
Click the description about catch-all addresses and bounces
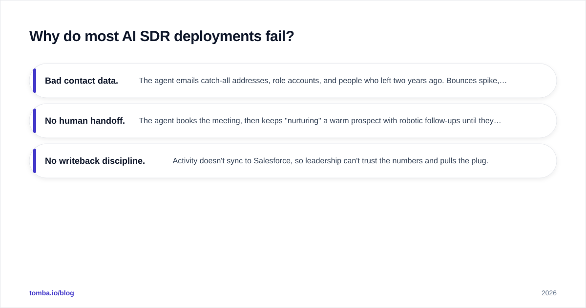[323, 81]
